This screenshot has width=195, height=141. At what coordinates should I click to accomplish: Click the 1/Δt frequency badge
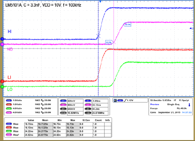(88, 113)
